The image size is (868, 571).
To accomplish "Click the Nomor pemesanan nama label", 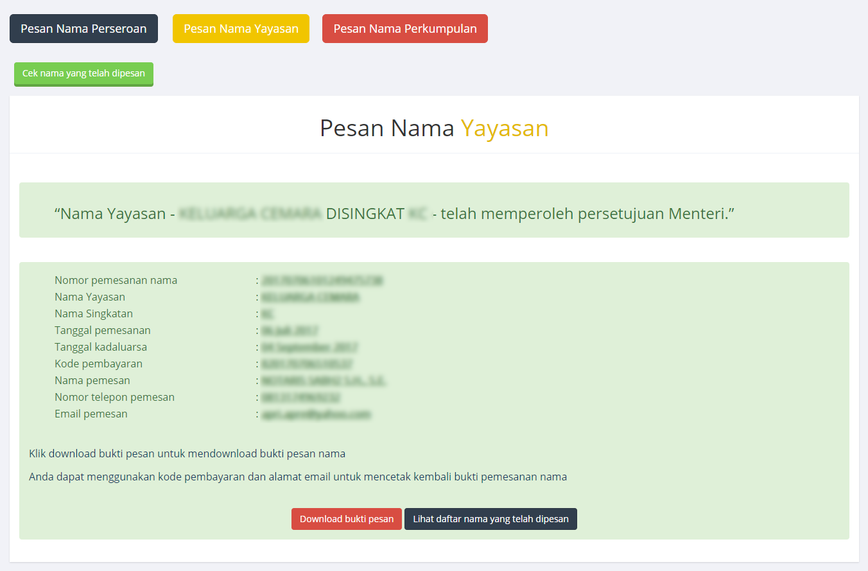I will pos(116,280).
